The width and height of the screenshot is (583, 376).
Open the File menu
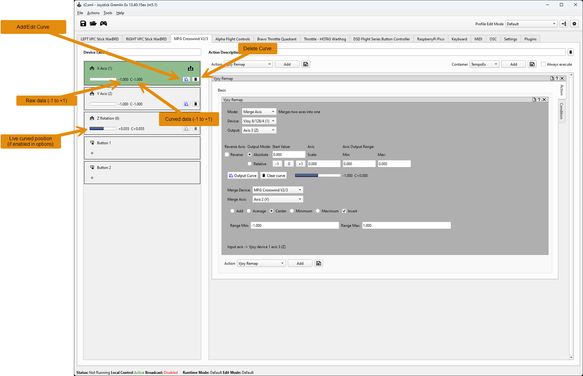click(x=80, y=13)
